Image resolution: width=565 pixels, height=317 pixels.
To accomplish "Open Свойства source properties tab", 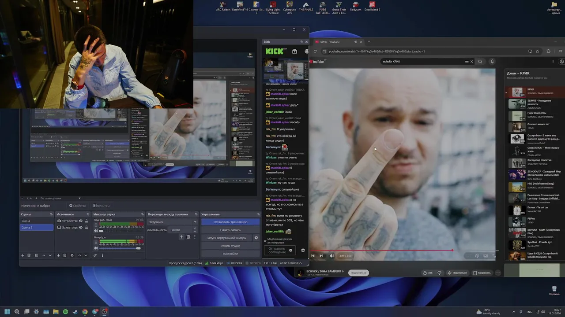I will [77, 206].
